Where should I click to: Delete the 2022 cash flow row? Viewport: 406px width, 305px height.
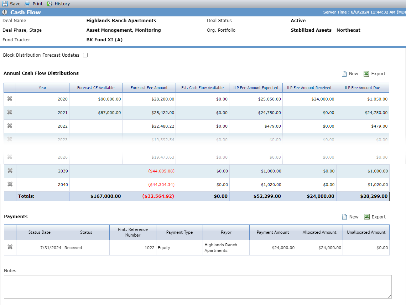coord(10,126)
